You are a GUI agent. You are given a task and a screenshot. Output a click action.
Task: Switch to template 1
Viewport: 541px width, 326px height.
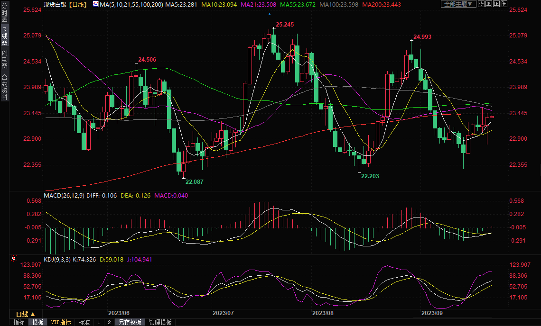pyautogui.click(x=99, y=322)
